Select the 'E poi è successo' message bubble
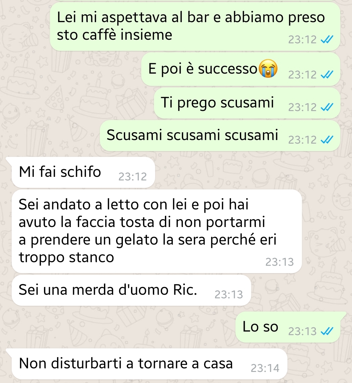This screenshot has width=352, height=383. click(x=241, y=69)
